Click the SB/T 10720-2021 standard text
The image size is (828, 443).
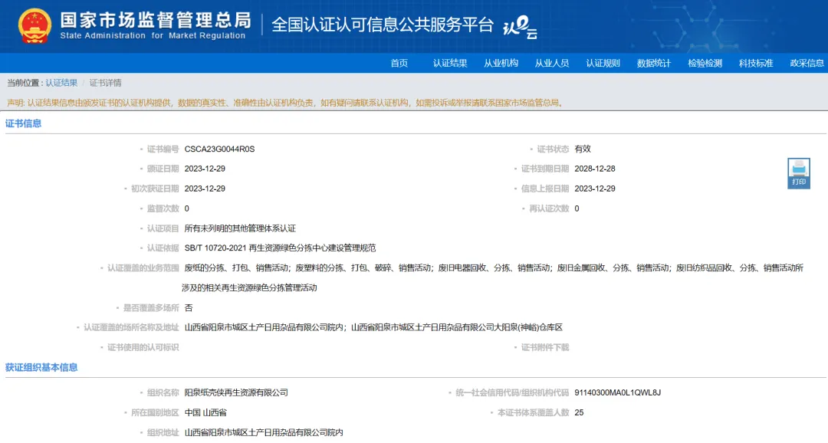pyautogui.click(x=280, y=248)
